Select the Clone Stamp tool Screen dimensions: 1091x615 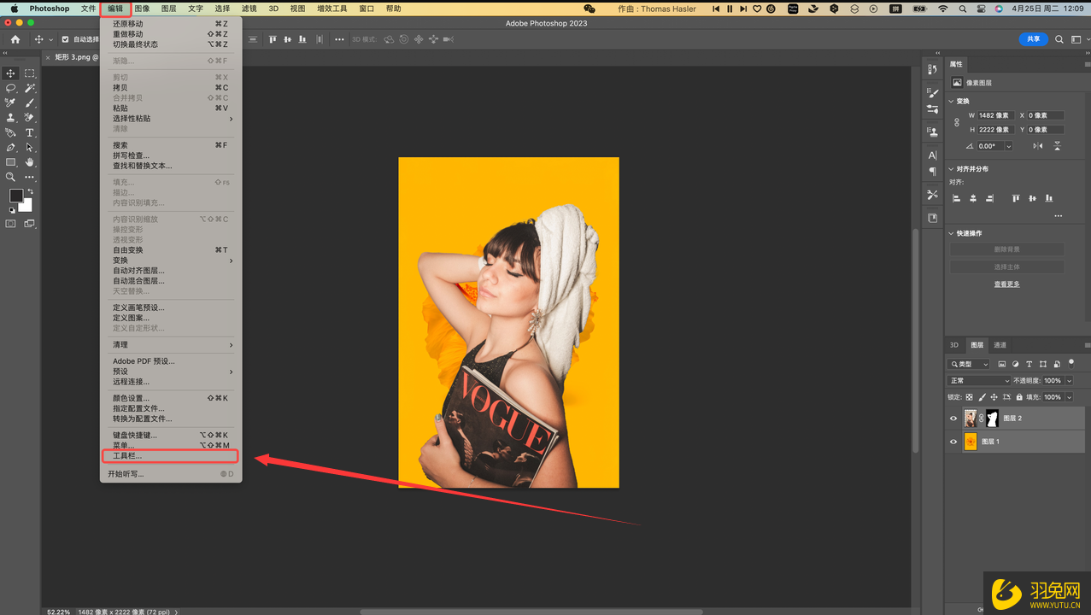(11, 118)
